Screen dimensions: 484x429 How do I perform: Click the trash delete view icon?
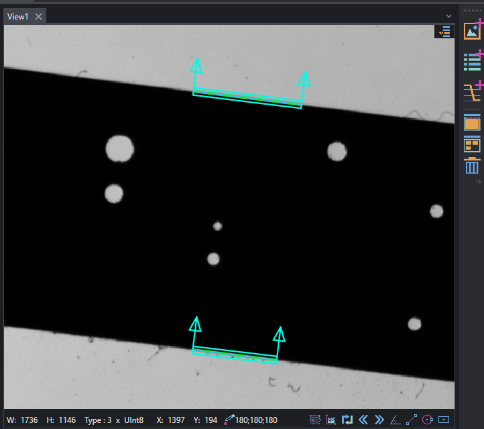click(472, 166)
